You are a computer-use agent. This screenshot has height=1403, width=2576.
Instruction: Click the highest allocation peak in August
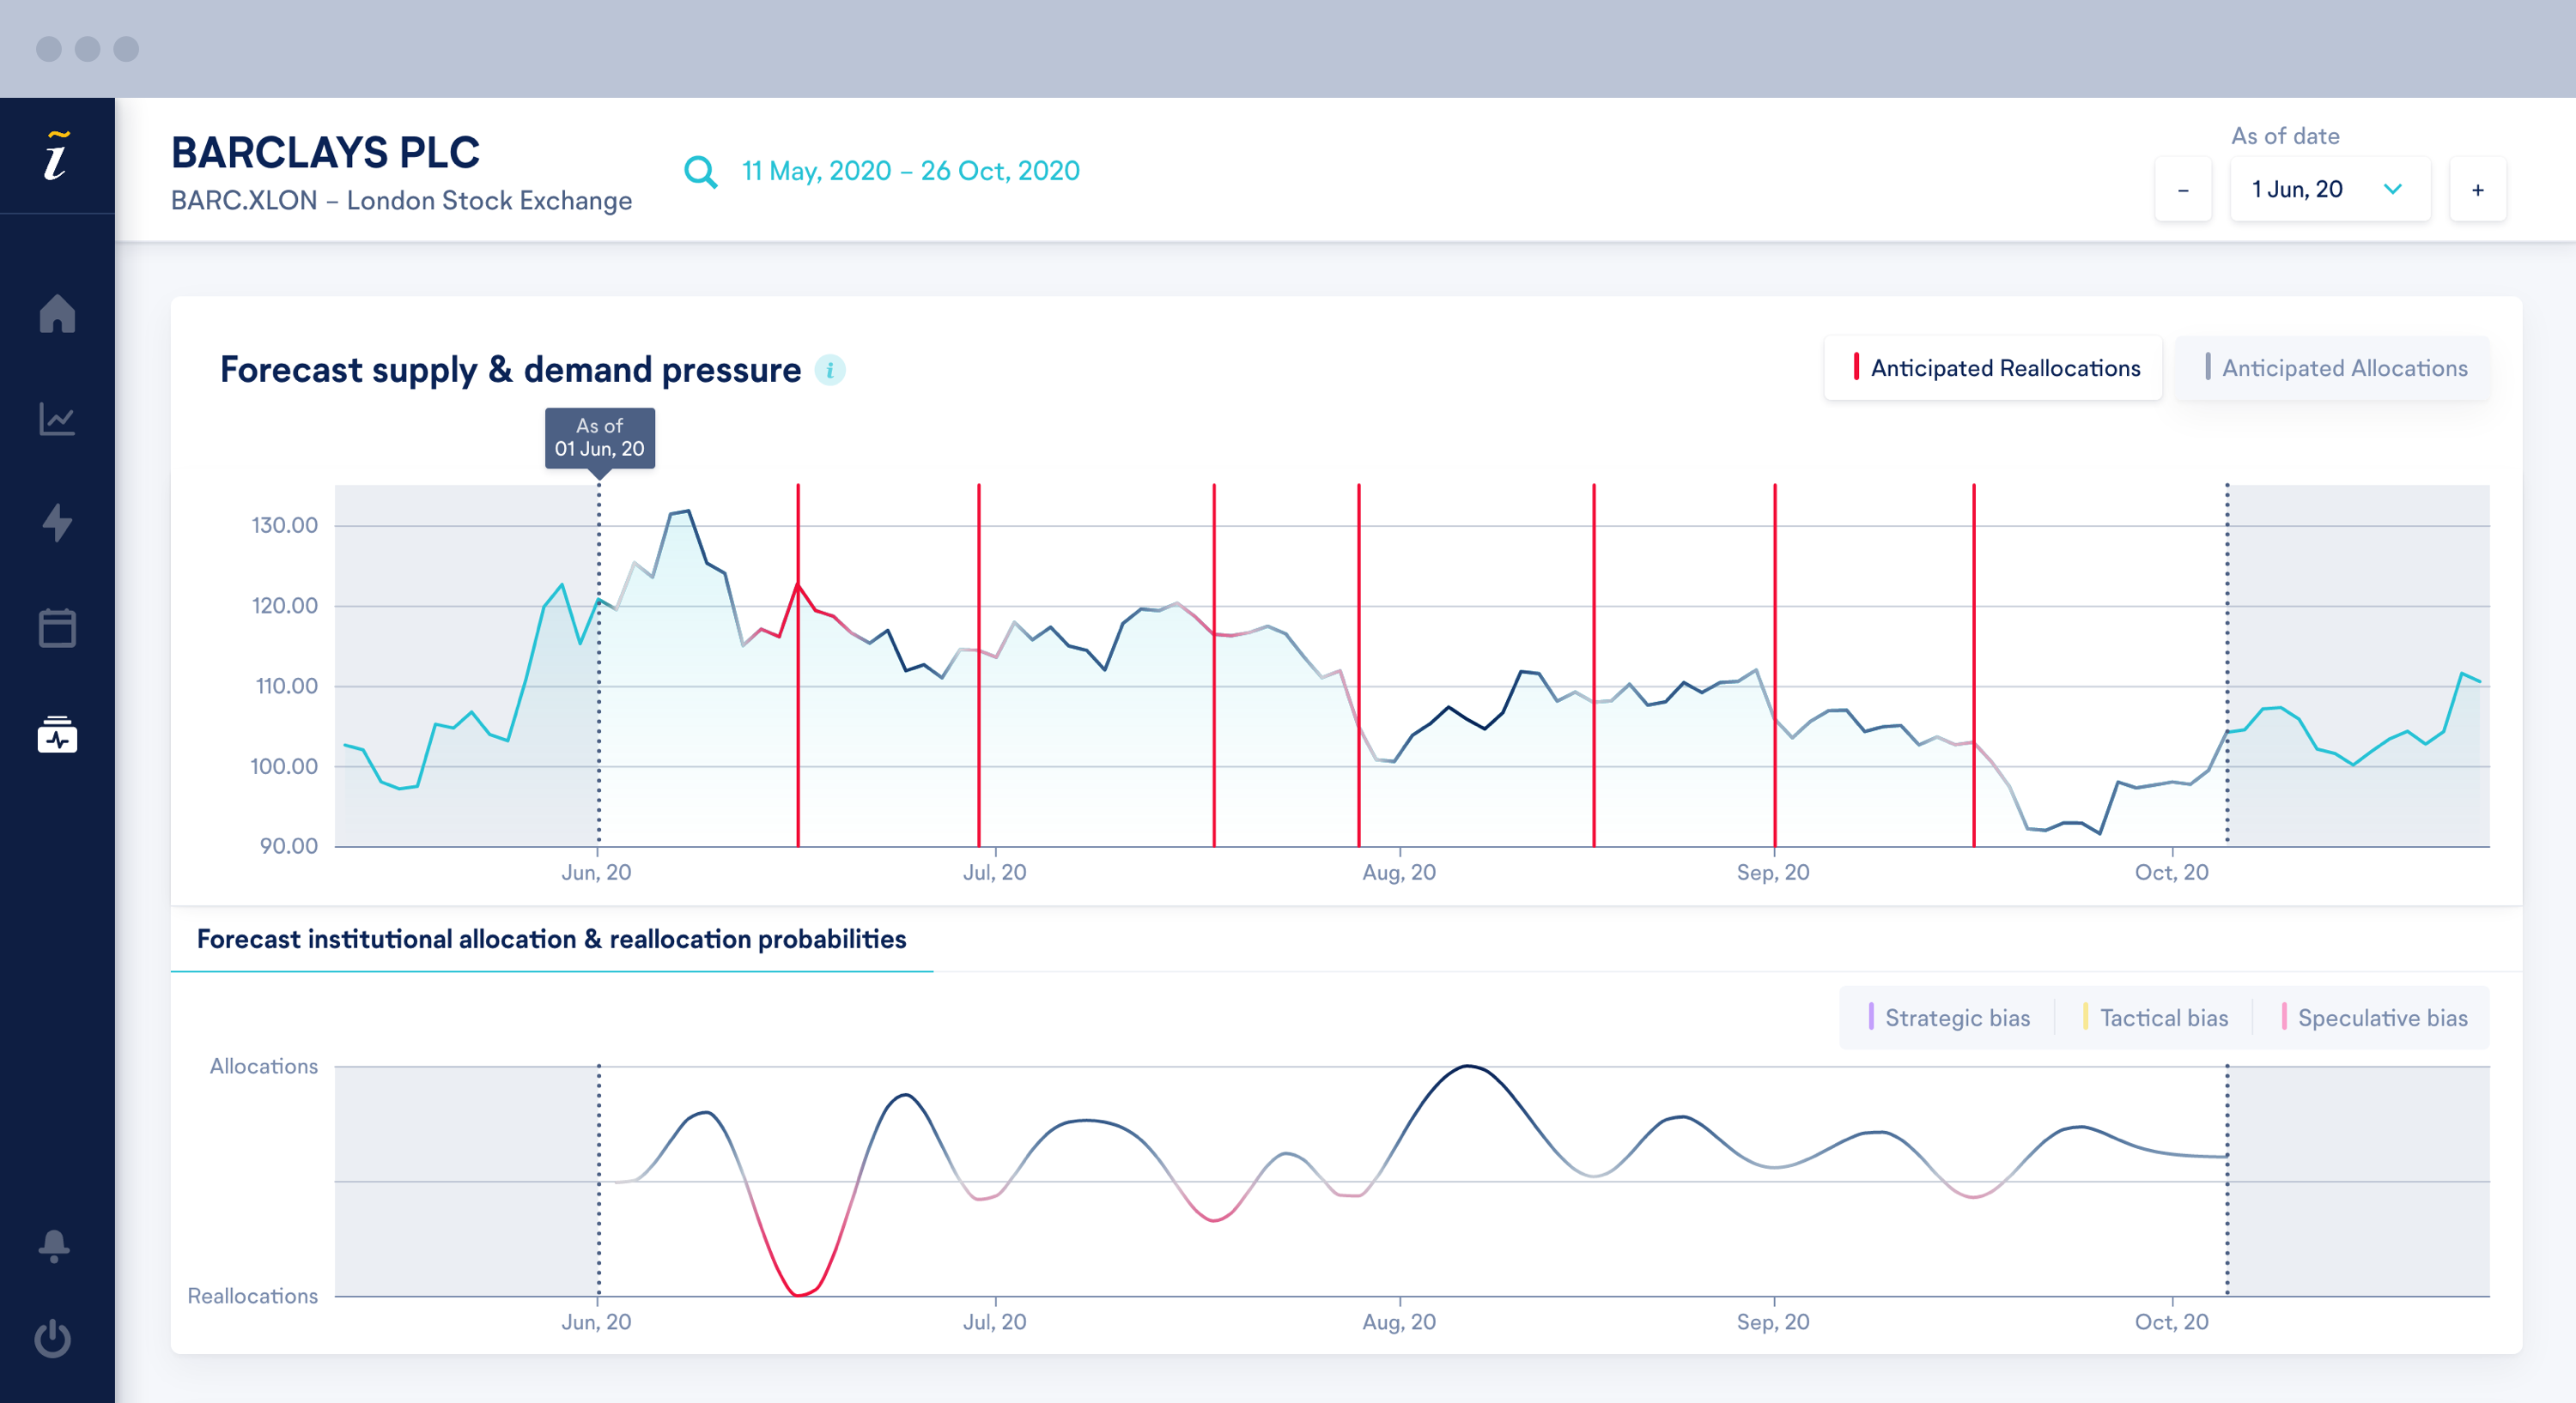(x=1467, y=1067)
